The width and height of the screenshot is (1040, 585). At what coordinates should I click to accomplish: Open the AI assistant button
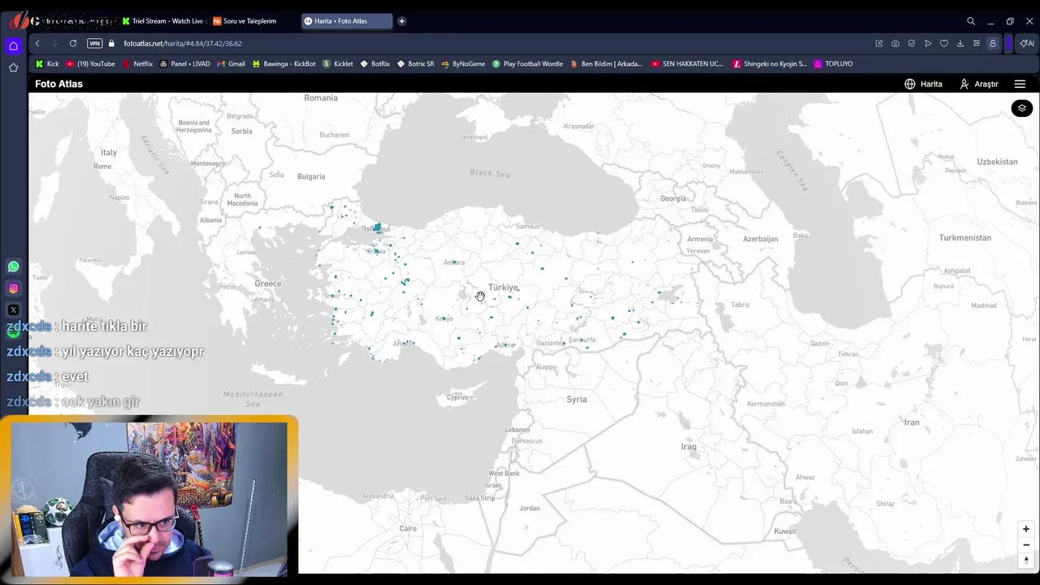click(x=1027, y=43)
